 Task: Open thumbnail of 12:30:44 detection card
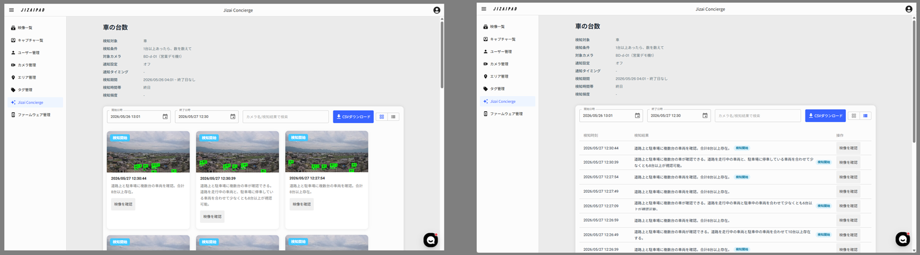(x=148, y=152)
